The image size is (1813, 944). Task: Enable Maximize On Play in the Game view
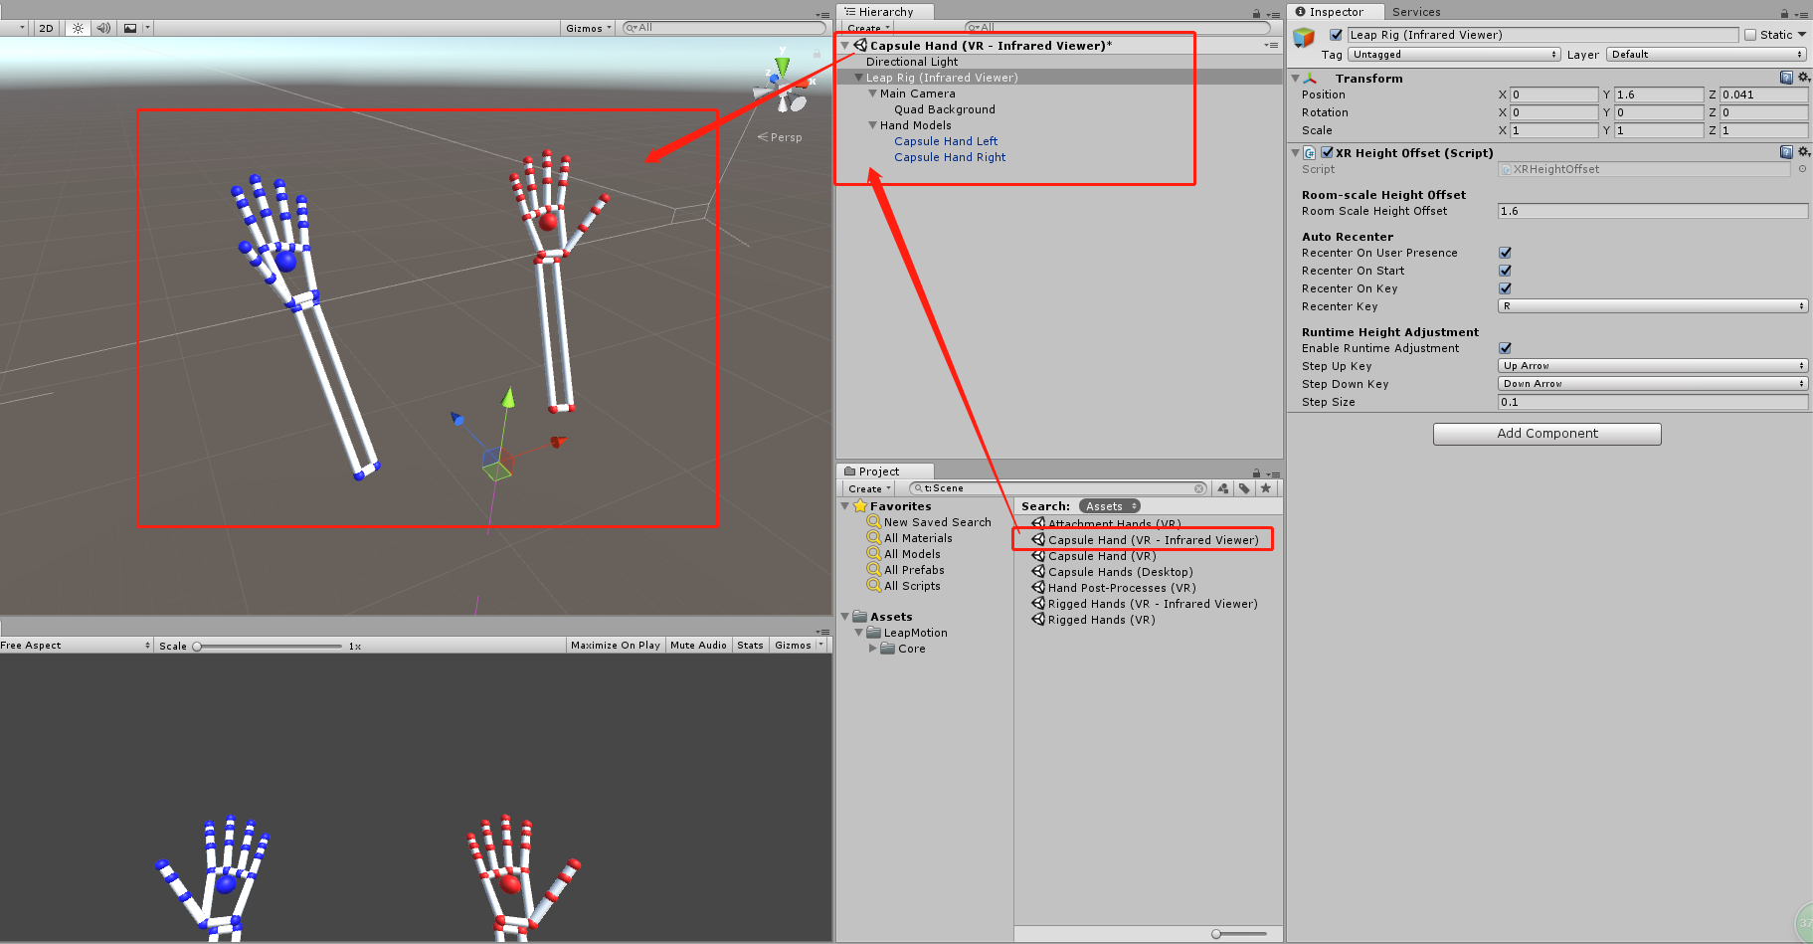(x=615, y=644)
